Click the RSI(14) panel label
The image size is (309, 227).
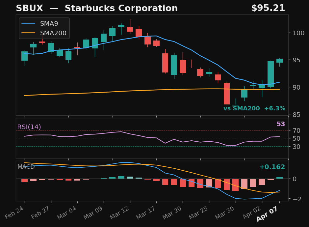pos(29,127)
